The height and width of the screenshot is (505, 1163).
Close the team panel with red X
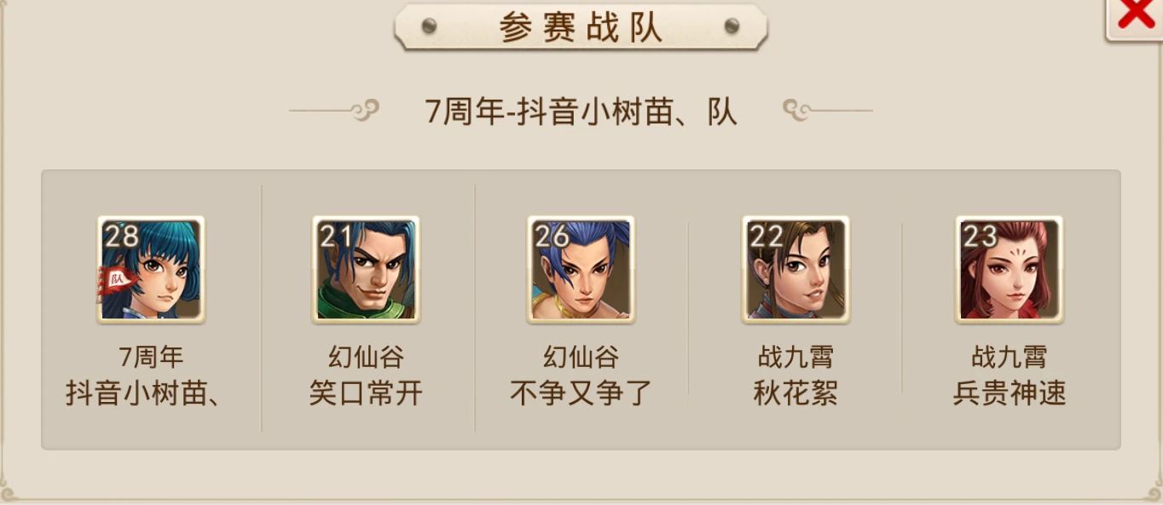coord(1137,15)
